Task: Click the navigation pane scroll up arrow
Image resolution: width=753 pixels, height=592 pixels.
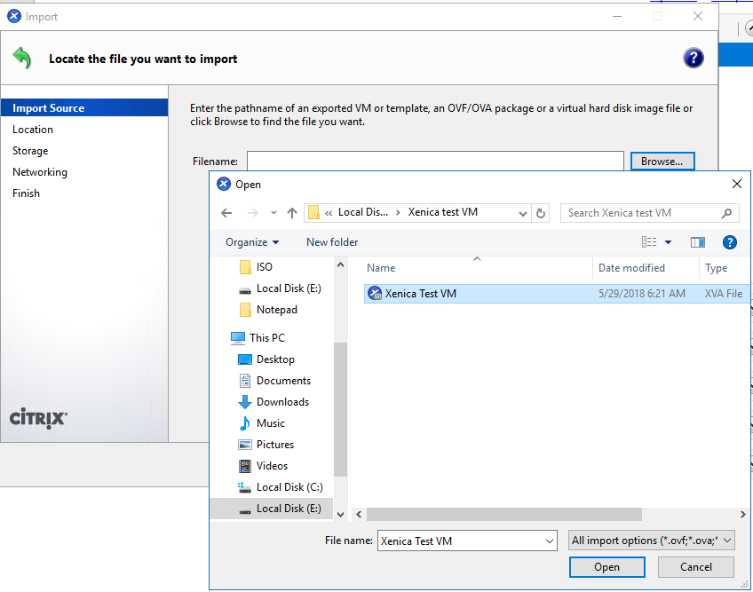Action: click(x=340, y=264)
